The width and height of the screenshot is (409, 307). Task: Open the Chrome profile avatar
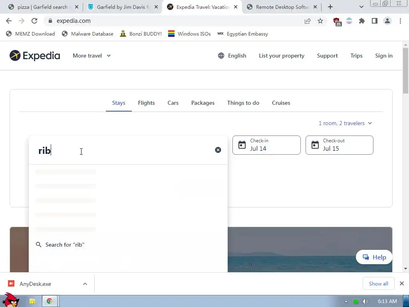[x=387, y=21]
